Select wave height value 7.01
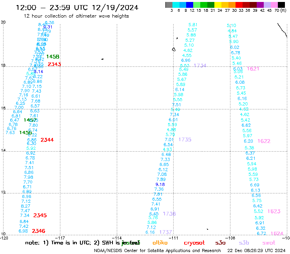The height and width of the screenshot is (254, 290). point(169,140)
